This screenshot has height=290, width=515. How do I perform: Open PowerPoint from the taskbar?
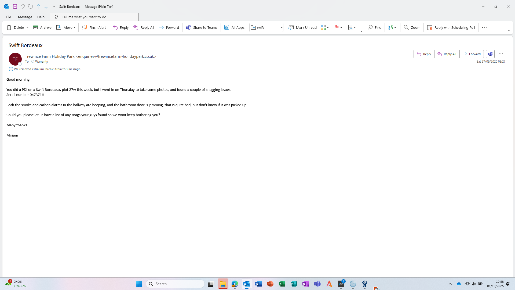click(270, 284)
